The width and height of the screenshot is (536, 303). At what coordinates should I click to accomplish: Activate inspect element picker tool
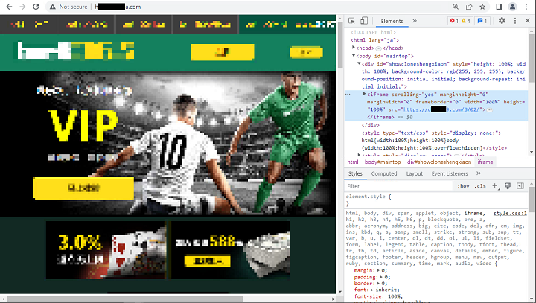(351, 21)
